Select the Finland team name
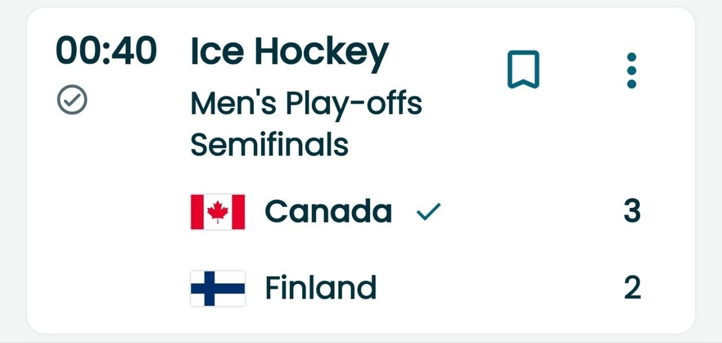Screen dimensions: 722x343 click(320, 288)
